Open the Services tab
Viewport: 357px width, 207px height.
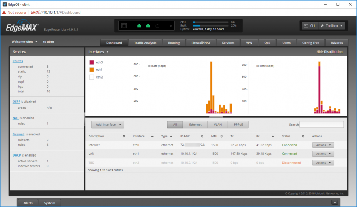point(228,43)
